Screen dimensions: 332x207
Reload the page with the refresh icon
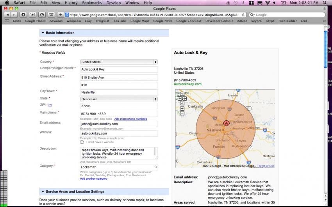(x=243, y=15)
